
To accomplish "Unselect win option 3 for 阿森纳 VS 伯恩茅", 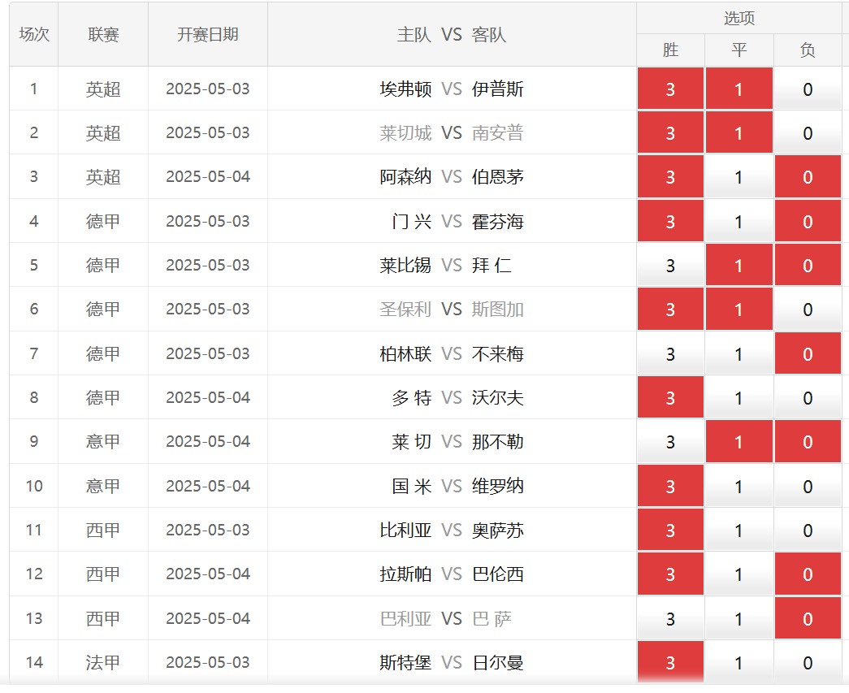I will tap(670, 177).
